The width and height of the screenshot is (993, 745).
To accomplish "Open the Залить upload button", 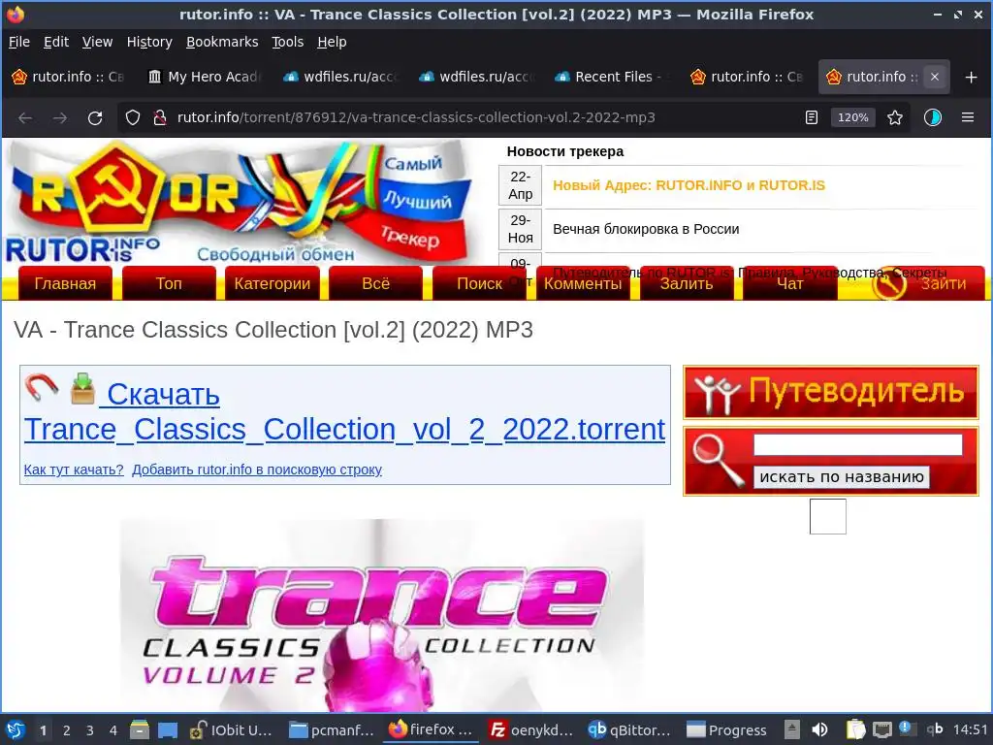I will (687, 283).
